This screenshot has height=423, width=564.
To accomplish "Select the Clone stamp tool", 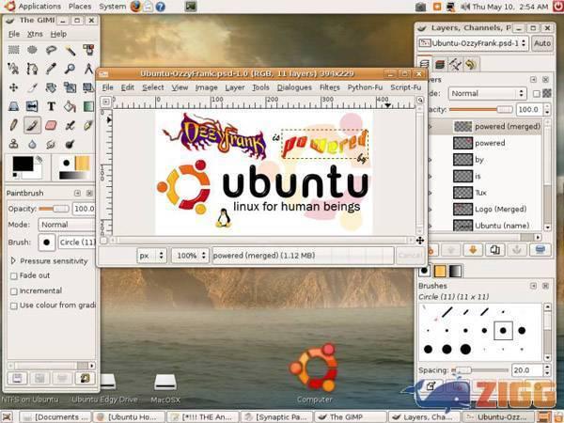I will 14,144.
